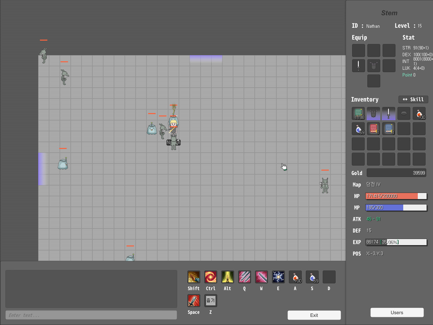Click the Space basic sword attack icon
433x325 pixels.
pyautogui.click(x=193, y=300)
